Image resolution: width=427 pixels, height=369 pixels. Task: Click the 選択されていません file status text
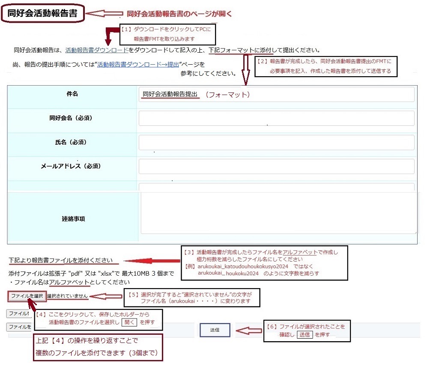point(68,296)
